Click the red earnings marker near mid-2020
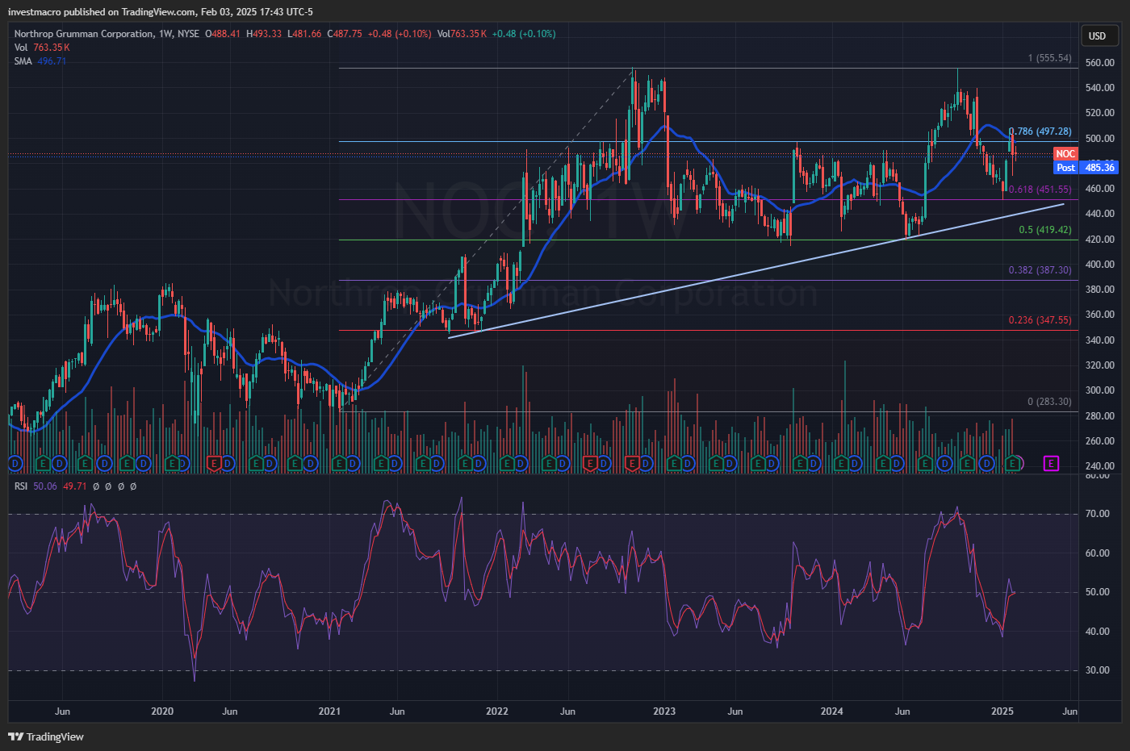1130x751 pixels. (214, 463)
